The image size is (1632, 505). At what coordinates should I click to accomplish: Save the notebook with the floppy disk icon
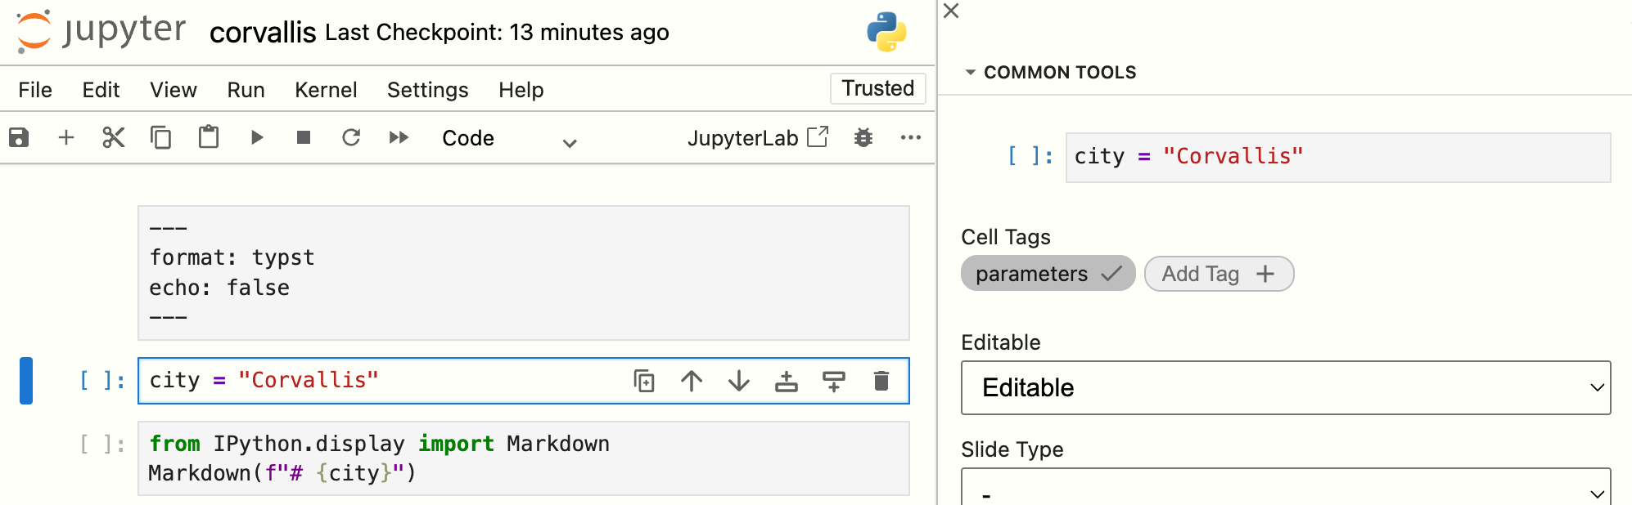[19, 137]
